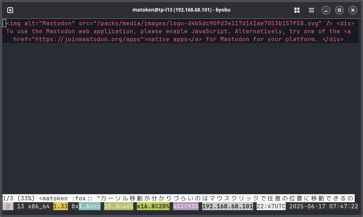
Task: Click the '<img alt="Mastodon"' tag text
Action: pyautogui.click(x=41, y=23)
